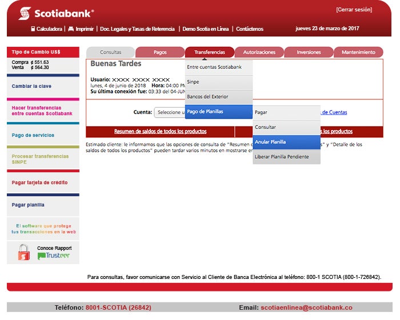The image size is (400, 320).
Task: Switch to the Pagos tab
Action: (160, 52)
